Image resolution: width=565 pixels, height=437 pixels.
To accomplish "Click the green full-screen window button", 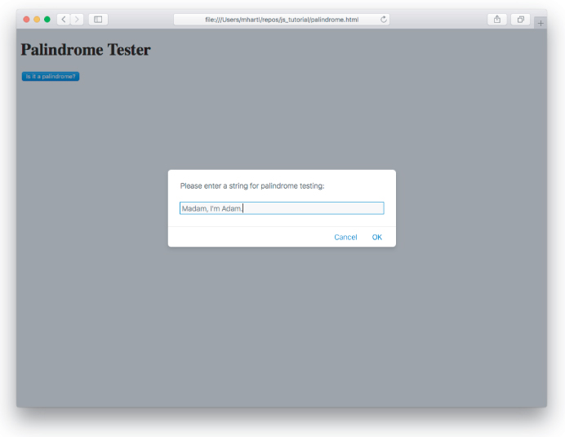I will click(47, 19).
